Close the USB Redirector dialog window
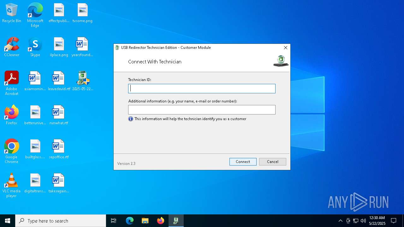404x227 pixels. (285, 48)
